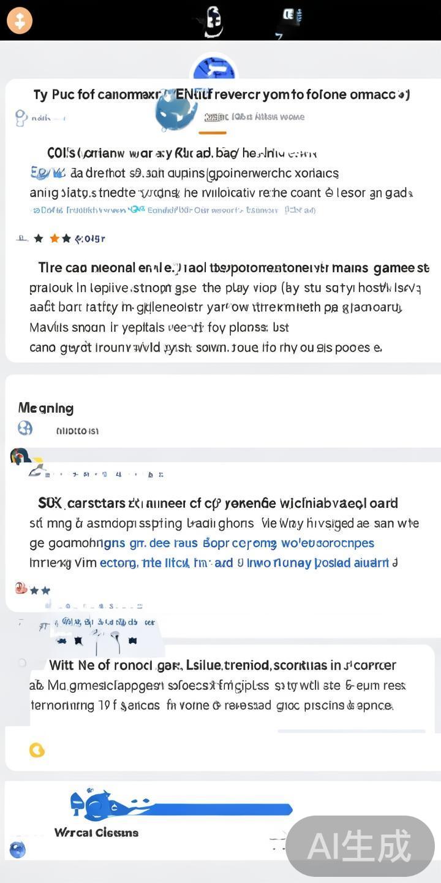Select the orange-underlined tab below title
This screenshot has width=441, height=883.
[213, 118]
